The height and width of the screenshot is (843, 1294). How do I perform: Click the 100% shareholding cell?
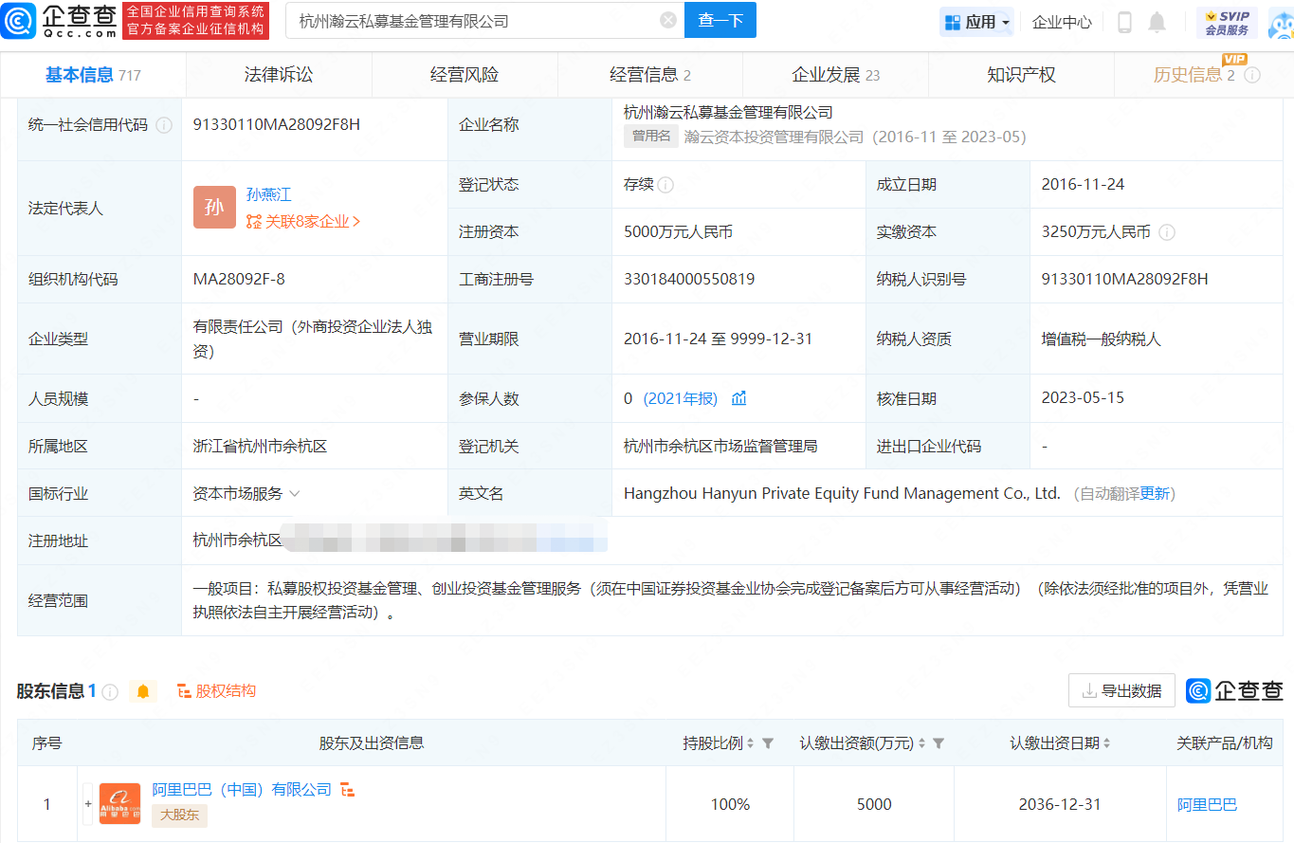[x=730, y=805]
